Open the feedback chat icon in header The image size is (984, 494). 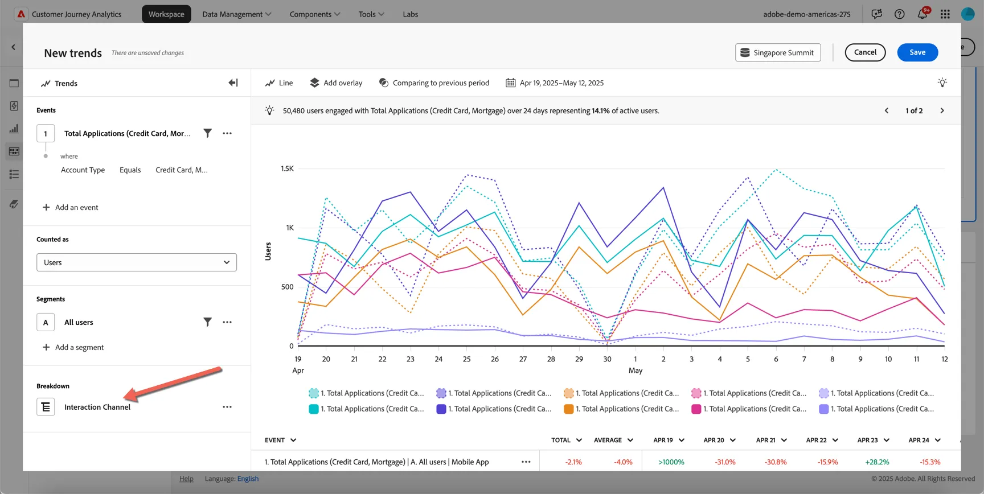coord(876,14)
